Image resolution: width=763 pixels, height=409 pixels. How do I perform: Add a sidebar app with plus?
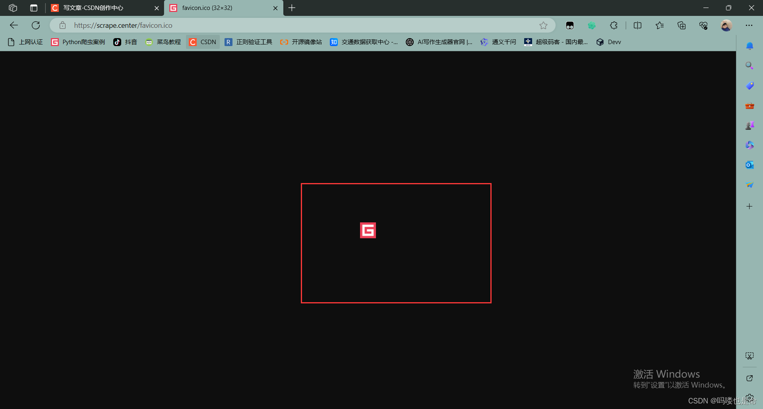(x=749, y=206)
